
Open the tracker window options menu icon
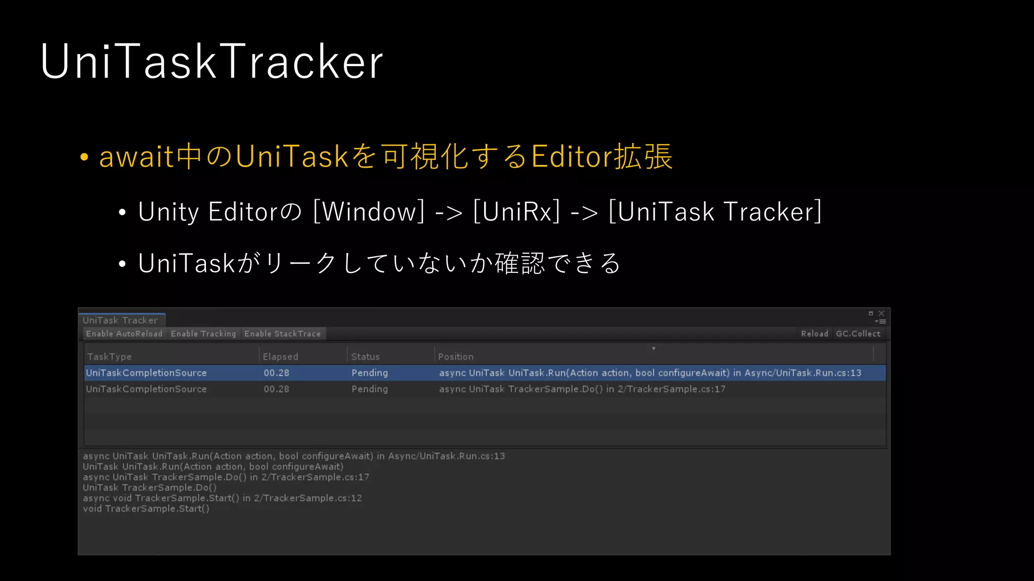[881, 321]
